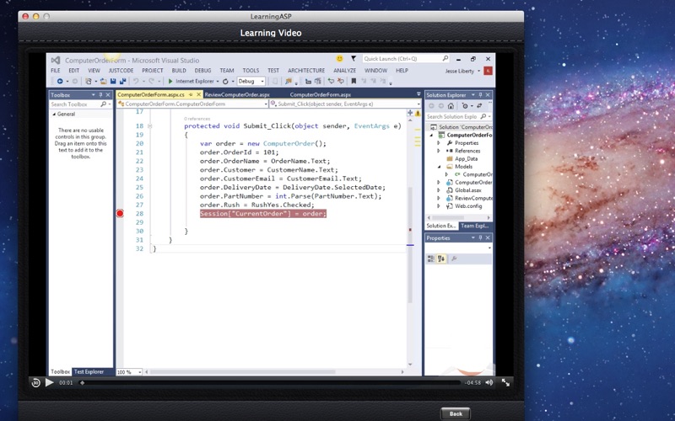Open the ARCHITECTURE menu
Screen dimensions: 675x421
tap(306, 71)
